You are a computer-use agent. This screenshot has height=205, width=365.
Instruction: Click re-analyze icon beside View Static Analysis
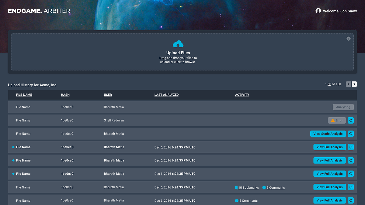click(350, 134)
